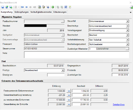This screenshot has height=110, width=133.
Task: Open dropdown arrow beside document icon
Action: click(18, 7)
